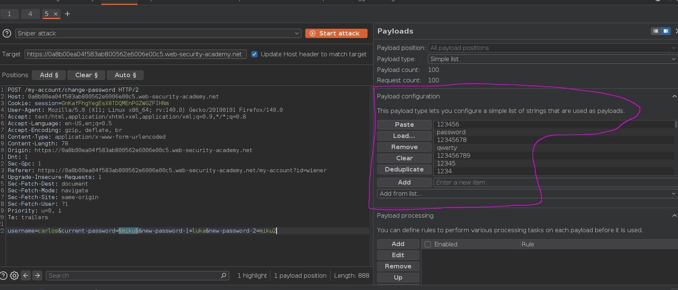Click the Deduplicate button
This screenshot has width=678, height=290.
tap(404, 169)
